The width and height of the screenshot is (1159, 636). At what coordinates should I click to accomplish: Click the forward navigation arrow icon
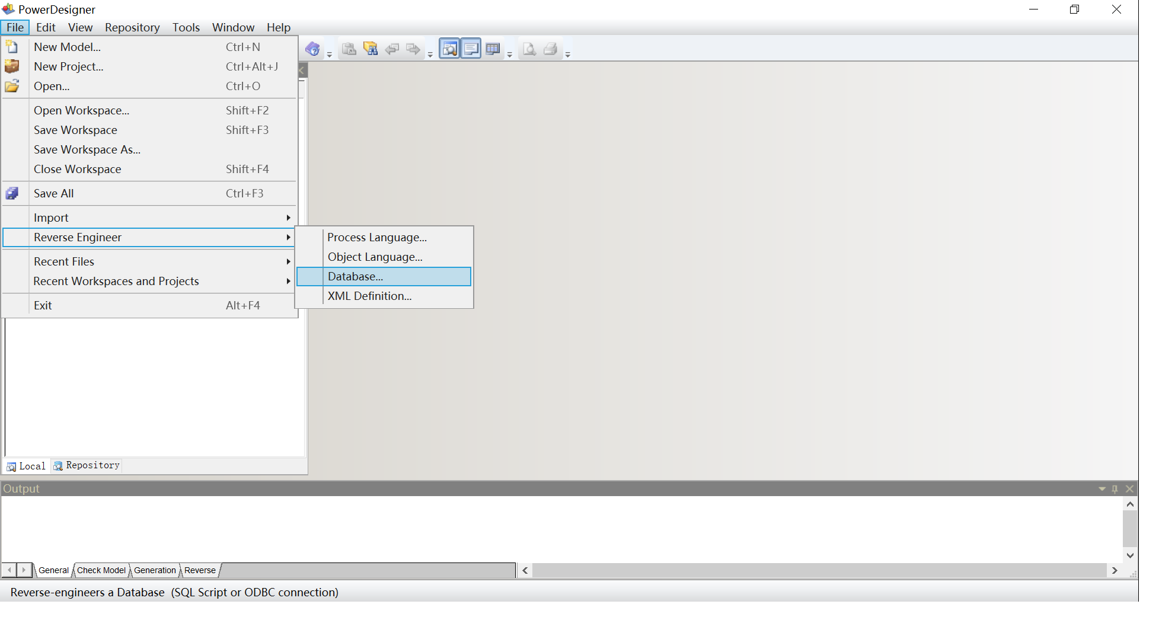point(413,49)
